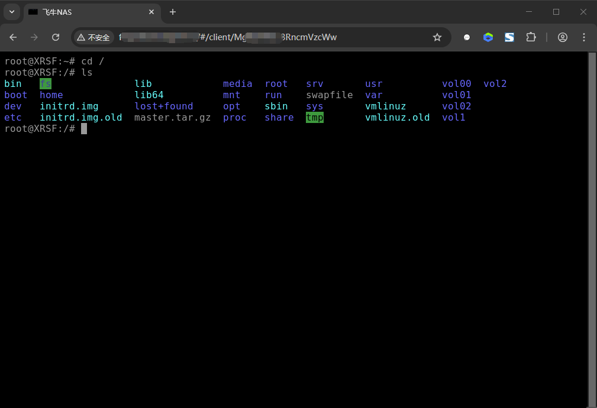Switch to the 飞牛NAS tab
597x408 pixels.
pos(83,12)
